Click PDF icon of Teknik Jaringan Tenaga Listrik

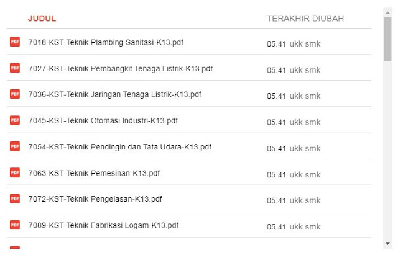coord(15,94)
